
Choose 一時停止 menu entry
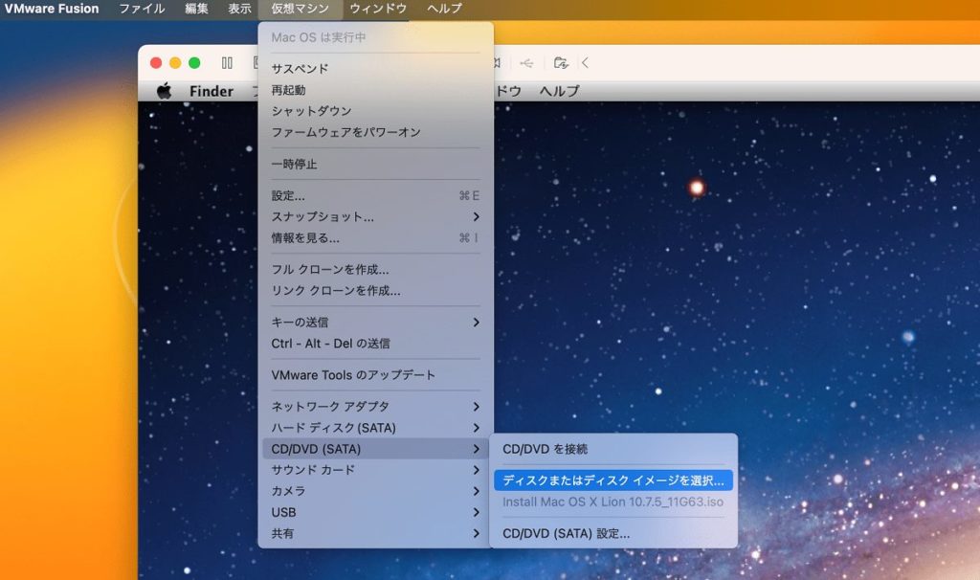[375, 165]
